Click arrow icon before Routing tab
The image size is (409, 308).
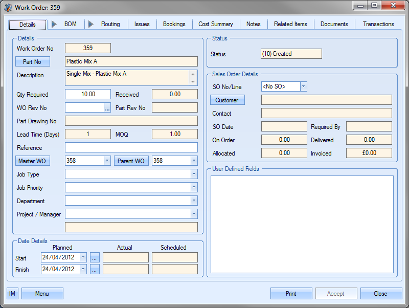click(x=91, y=24)
